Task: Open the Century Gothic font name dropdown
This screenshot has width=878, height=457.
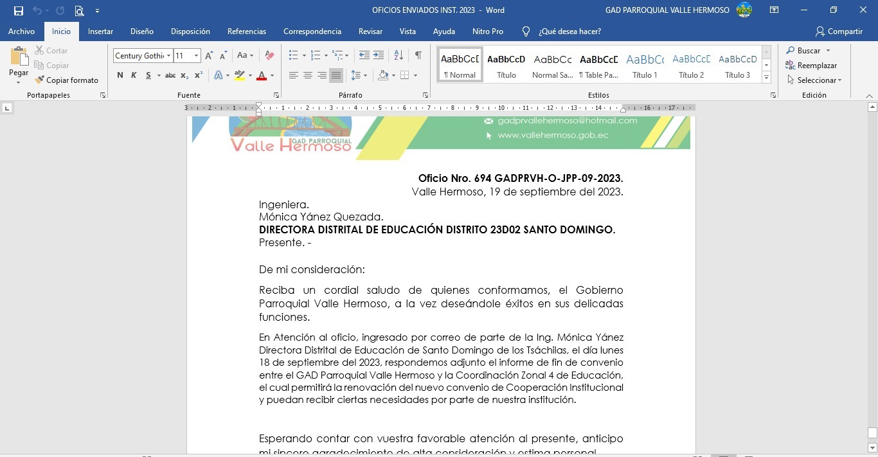Action: coord(169,56)
